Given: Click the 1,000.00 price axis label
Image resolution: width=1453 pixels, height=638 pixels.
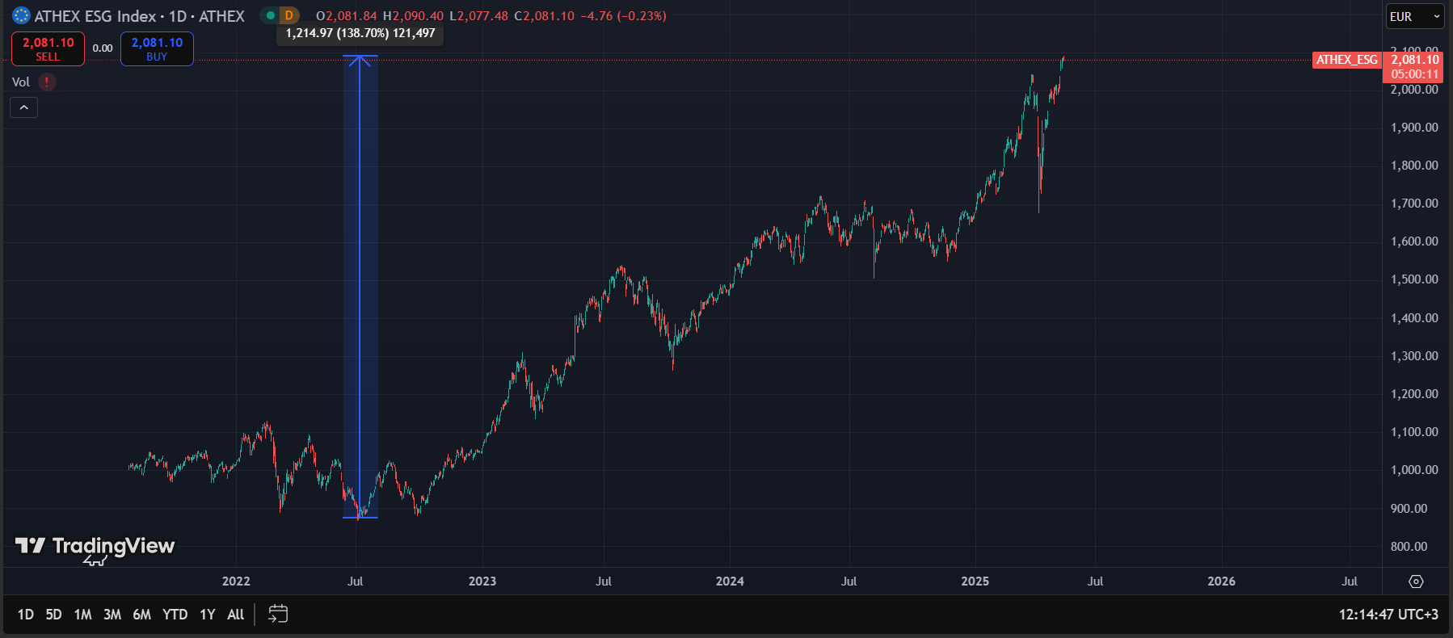Looking at the screenshot, I should (x=1414, y=470).
